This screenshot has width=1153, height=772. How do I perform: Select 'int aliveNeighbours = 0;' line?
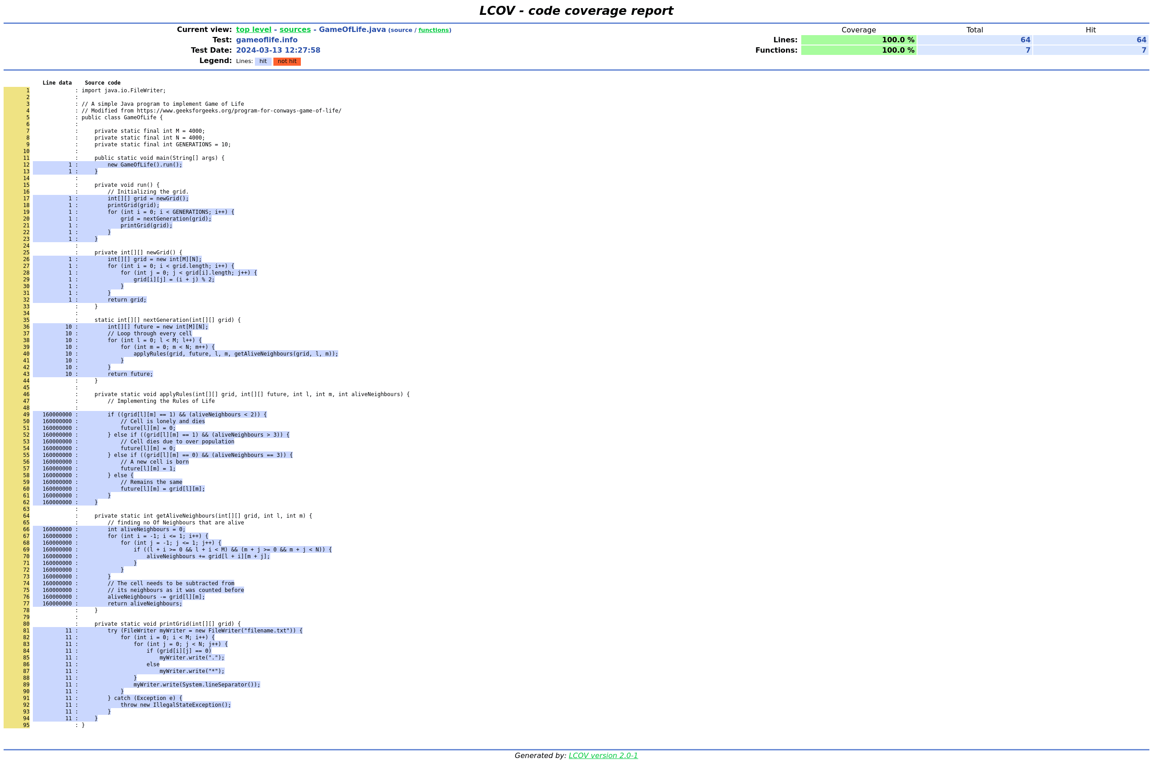tap(146, 529)
